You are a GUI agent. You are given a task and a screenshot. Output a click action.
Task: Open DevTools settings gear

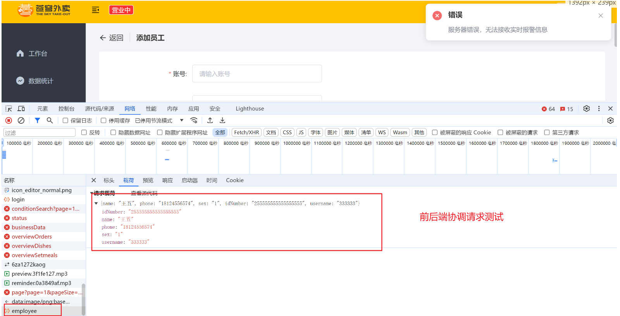(587, 109)
